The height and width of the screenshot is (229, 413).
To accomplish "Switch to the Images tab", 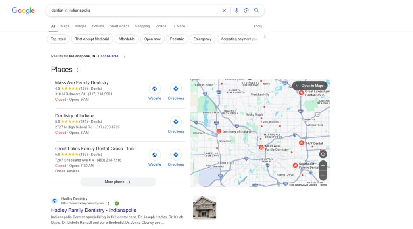I will 80,26.
